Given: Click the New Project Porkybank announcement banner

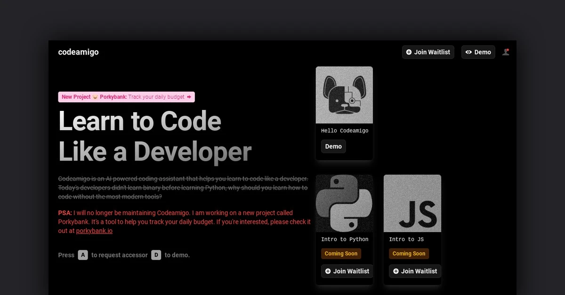Looking at the screenshot, I should [126, 97].
